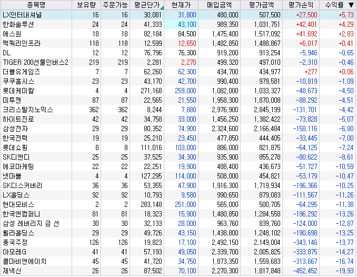Click 맥쿼리인프라 current price 12,650
The height and width of the screenshot is (277, 357).
(187, 44)
